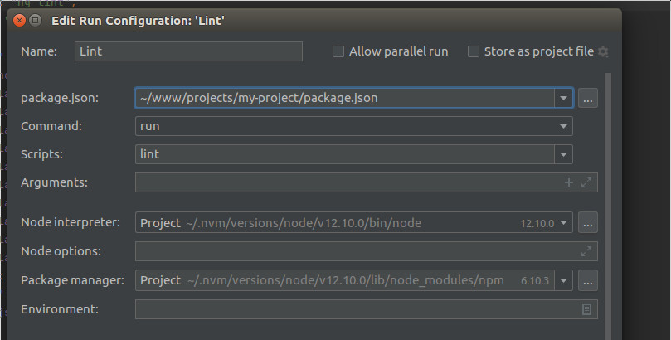The image size is (671, 340).
Task: Click the Scripts field text lint
Action: 150,154
